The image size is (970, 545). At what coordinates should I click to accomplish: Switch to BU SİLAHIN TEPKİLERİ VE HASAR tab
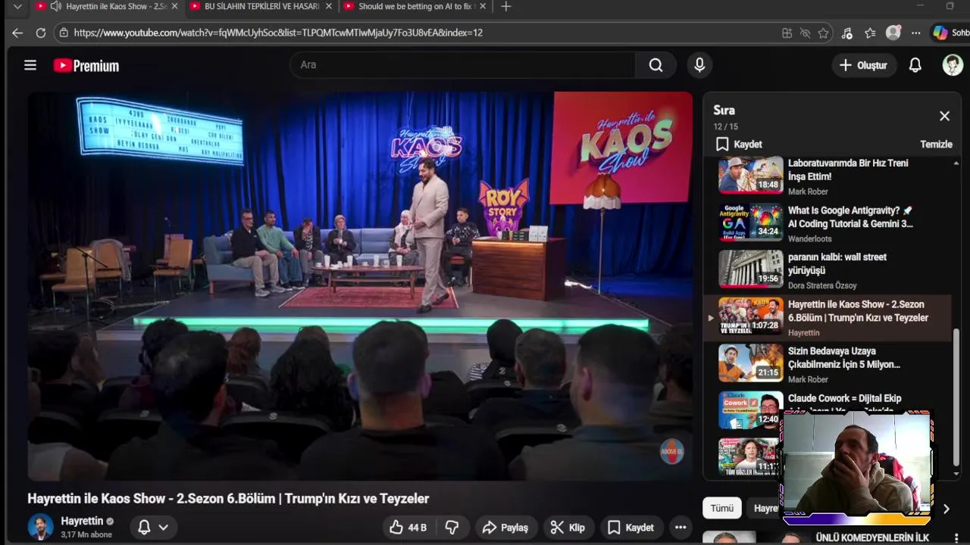coord(262,6)
